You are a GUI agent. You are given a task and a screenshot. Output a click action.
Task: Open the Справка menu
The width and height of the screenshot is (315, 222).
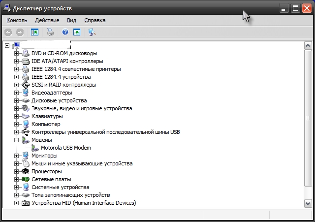pos(95,21)
